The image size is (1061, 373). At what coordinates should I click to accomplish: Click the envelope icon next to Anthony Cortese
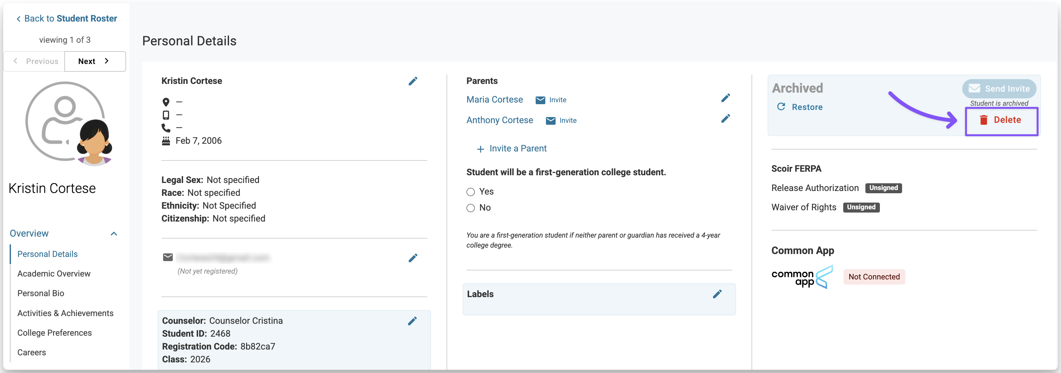coord(550,121)
